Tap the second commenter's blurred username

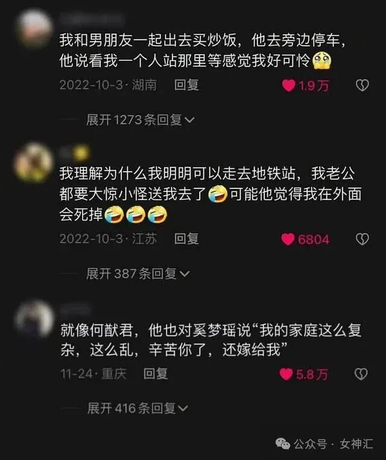pos(74,154)
